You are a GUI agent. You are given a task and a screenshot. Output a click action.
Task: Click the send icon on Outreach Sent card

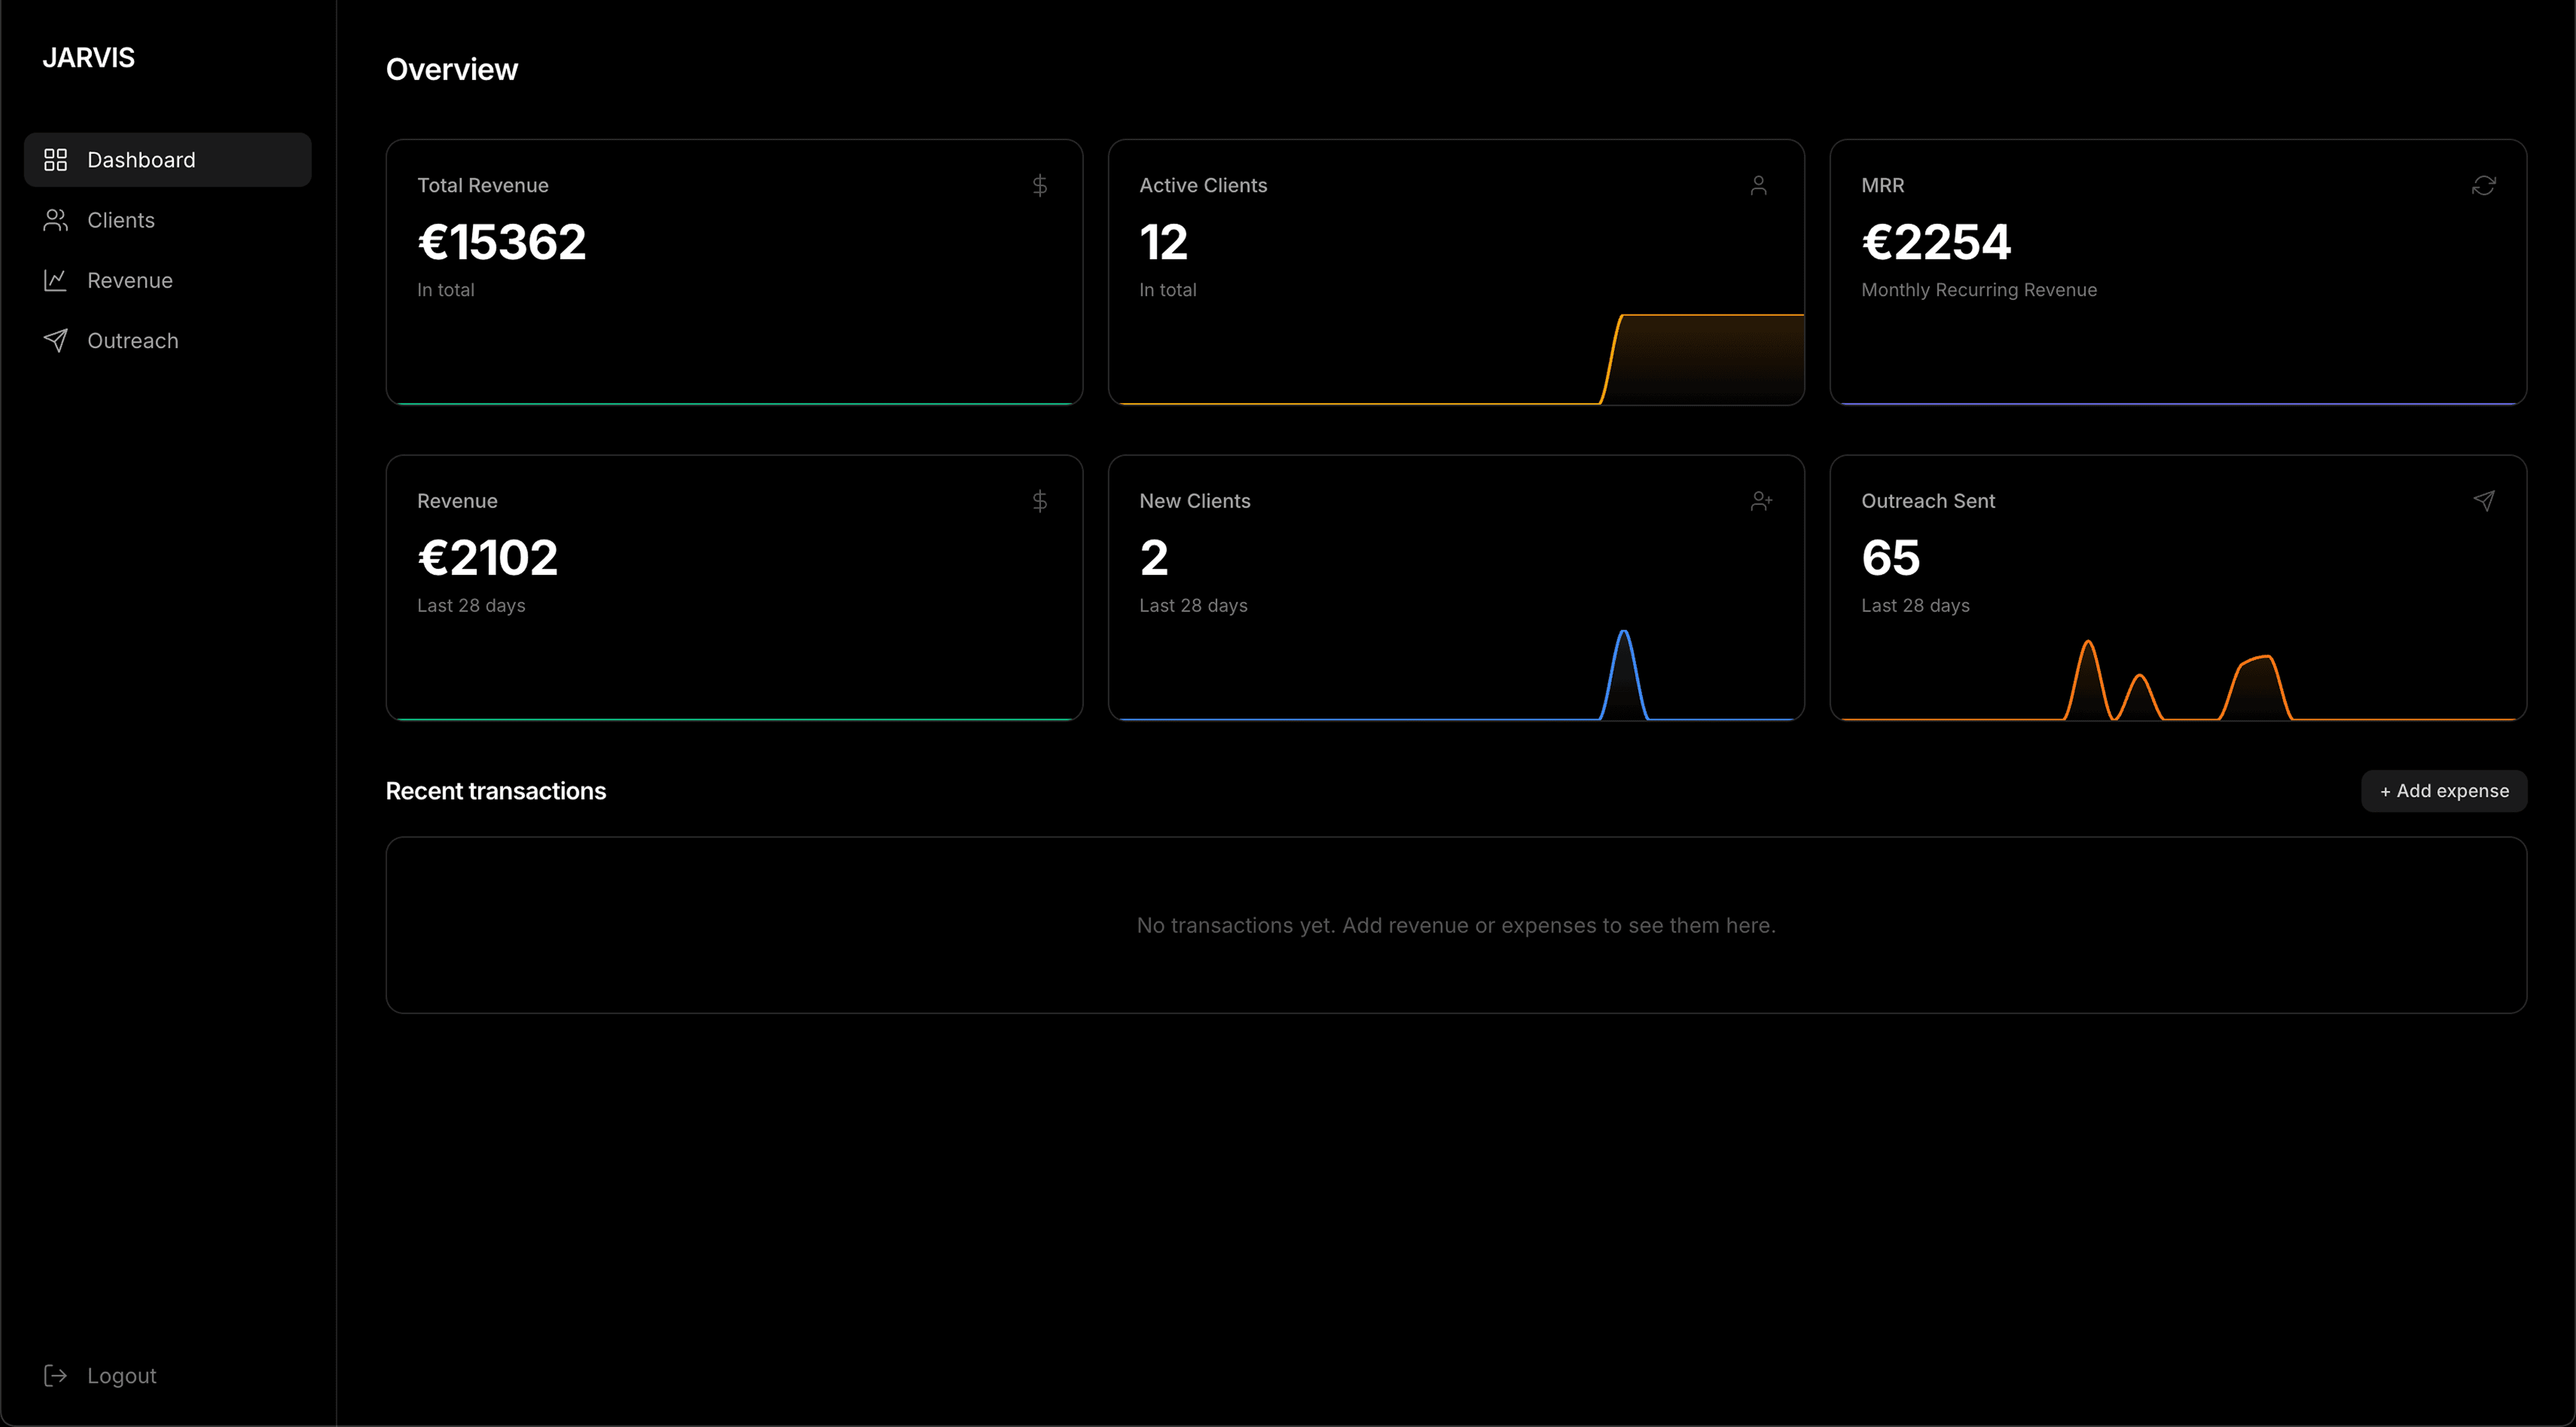[x=2484, y=500]
